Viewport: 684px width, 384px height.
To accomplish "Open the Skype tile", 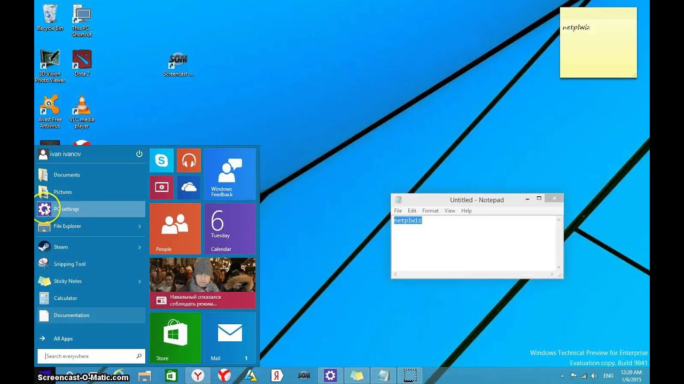I will [161, 160].
